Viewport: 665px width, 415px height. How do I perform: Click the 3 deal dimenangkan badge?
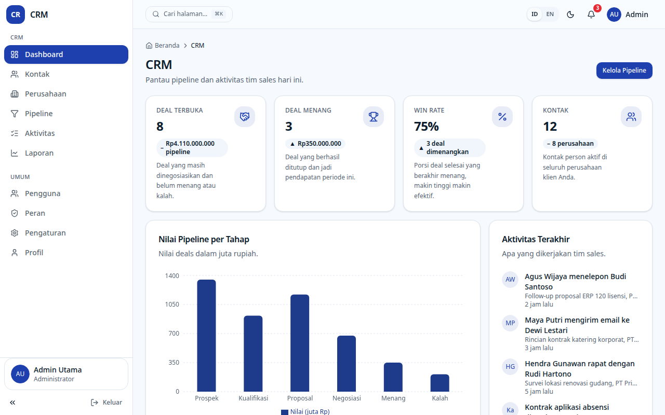(450, 148)
